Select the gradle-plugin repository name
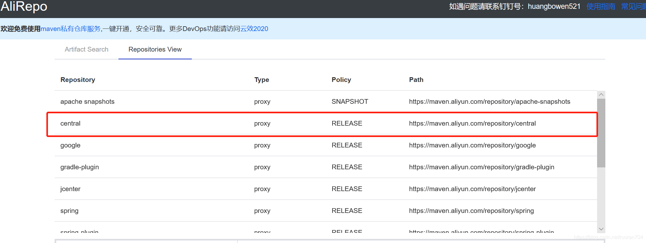The height and width of the screenshot is (243, 646). [x=79, y=167]
